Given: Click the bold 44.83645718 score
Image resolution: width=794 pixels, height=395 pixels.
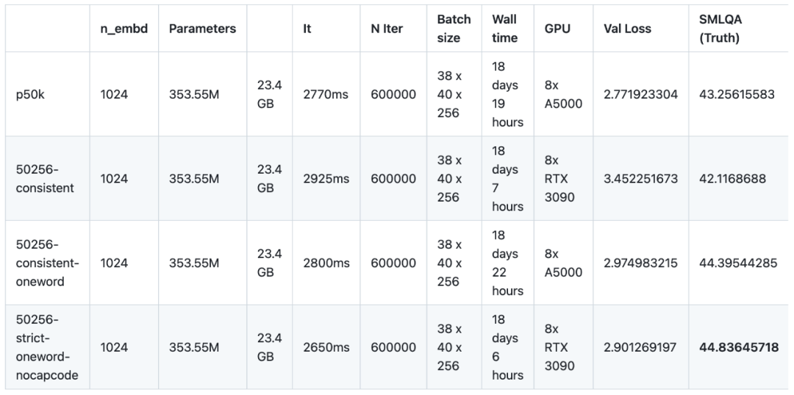Looking at the screenshot, I should coord(739,347).
